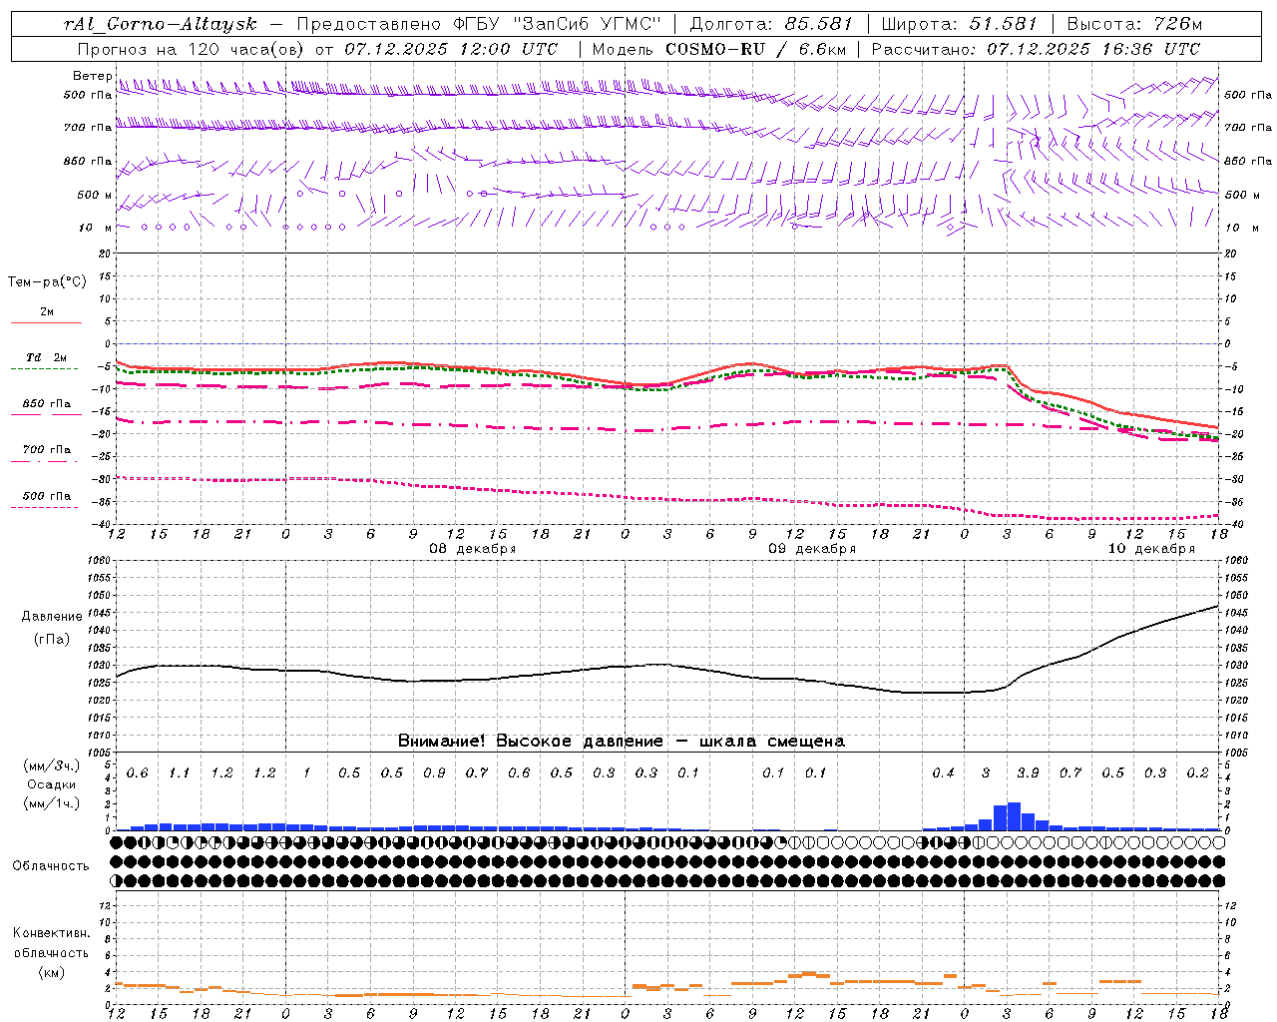This screenshot has width=1277, height=1022.
Task: Click the 850 гПа temperature legend entry
Action: [x=47, y=404]
